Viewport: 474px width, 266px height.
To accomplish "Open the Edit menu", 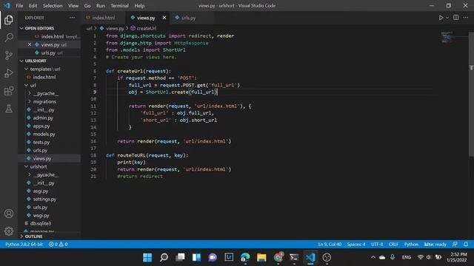I will pos(33,6).
